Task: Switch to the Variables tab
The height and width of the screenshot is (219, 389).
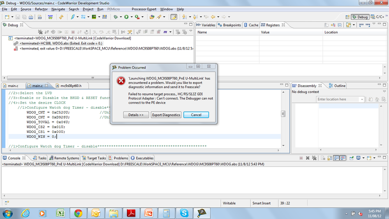Action: coord(206,25)
